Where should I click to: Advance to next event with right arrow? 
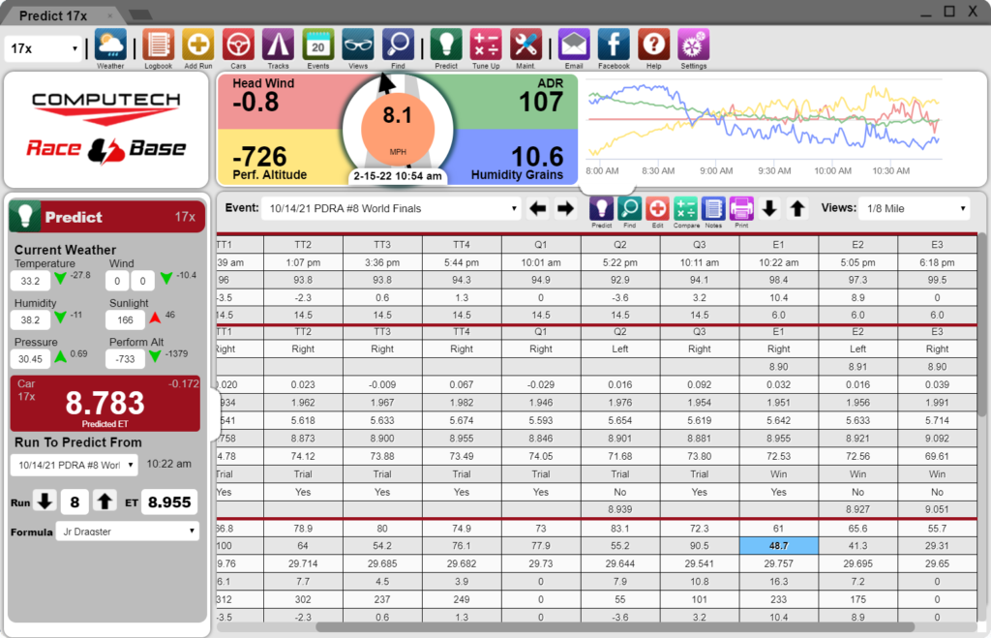click(x=566, y=207)
